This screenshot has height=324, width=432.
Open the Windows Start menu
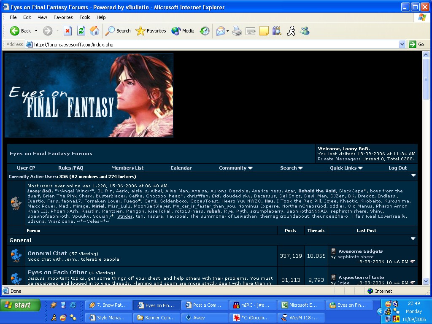20,305
